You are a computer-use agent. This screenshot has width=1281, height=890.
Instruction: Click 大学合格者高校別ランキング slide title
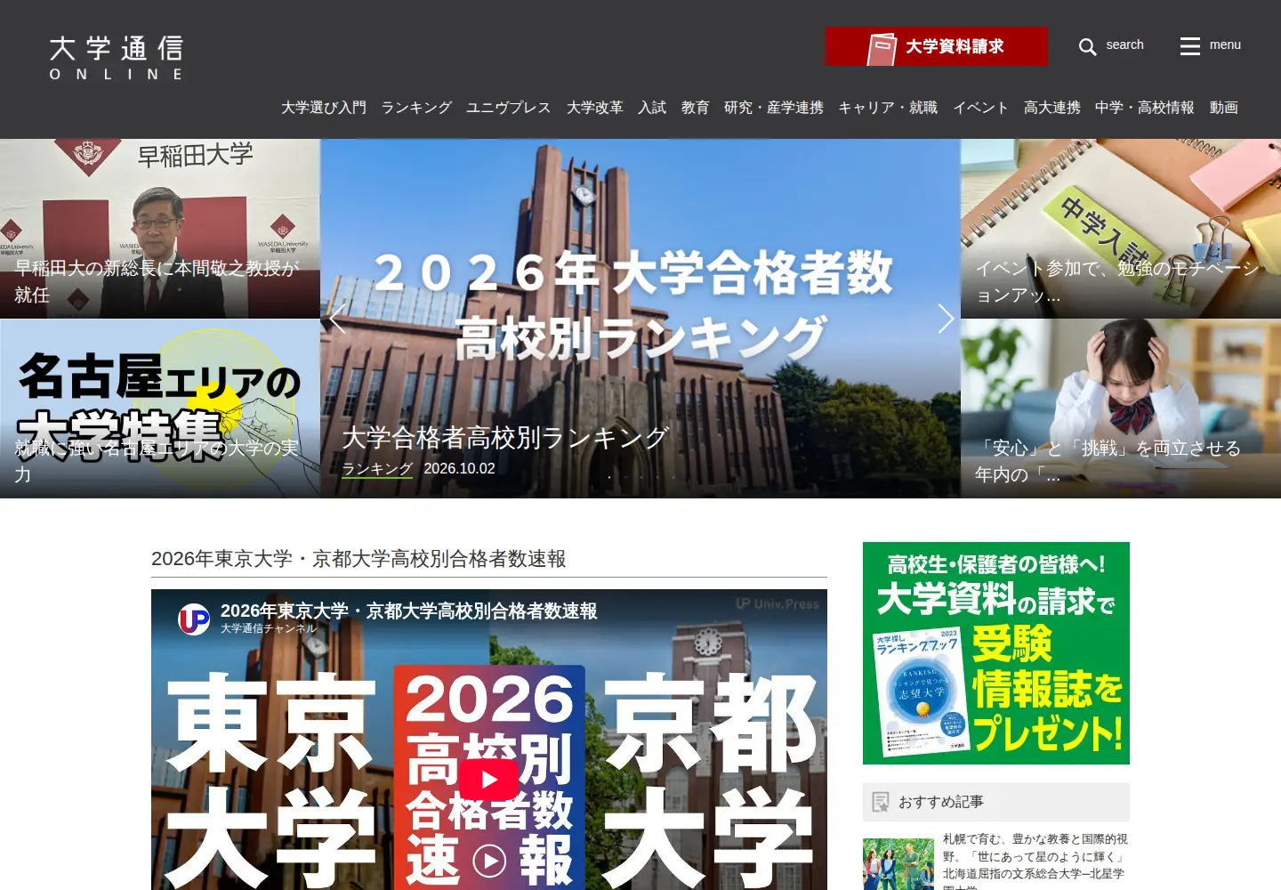tap(505, 438)
